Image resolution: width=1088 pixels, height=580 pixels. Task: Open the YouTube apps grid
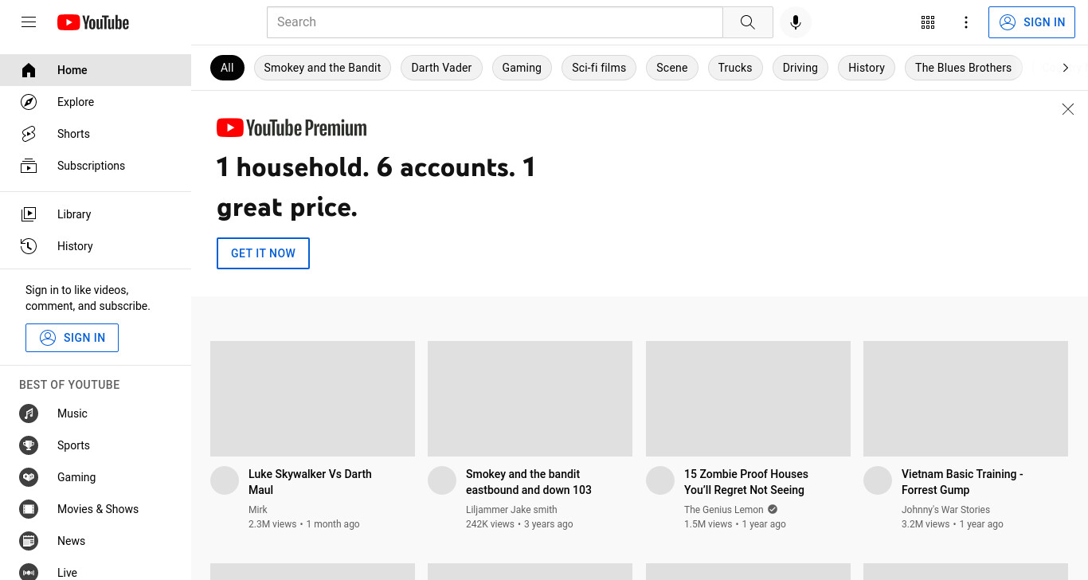[x=928, y=22]
